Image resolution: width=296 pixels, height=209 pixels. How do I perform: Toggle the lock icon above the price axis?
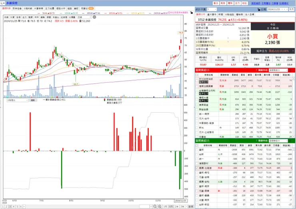192,13
